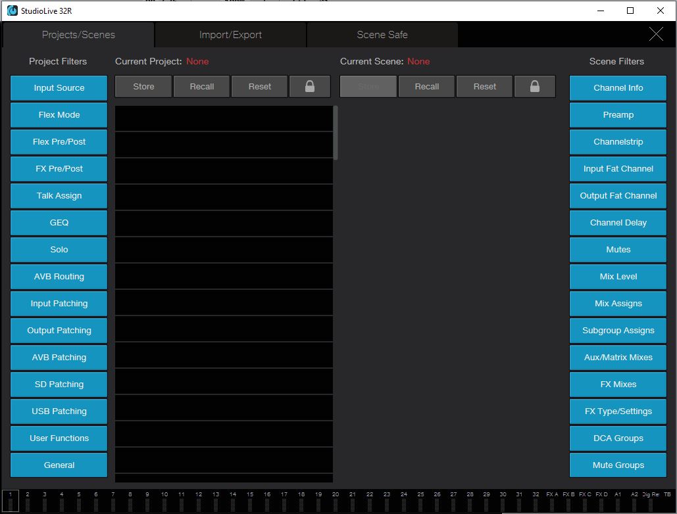The height and width of the screenshot is (514, 677).
Task: Select channel 16 meter in bottom strip
Action: pyautogui.click(x=267, y=501)
